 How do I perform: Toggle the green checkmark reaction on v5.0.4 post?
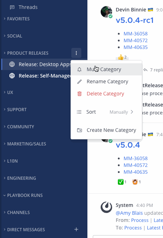pos(122,182)
